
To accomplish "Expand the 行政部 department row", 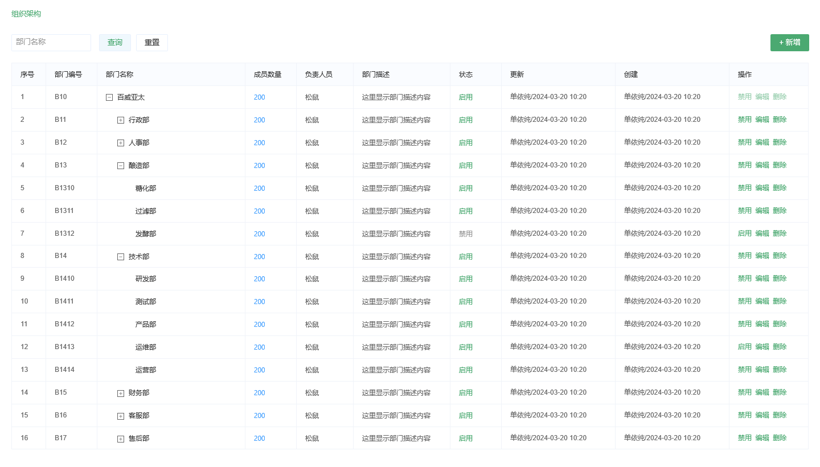I will click(121, 120).
